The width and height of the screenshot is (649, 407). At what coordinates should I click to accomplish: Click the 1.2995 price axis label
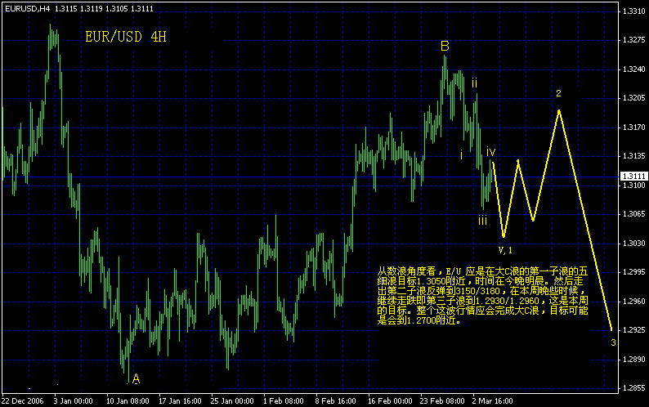click(633, 272)
